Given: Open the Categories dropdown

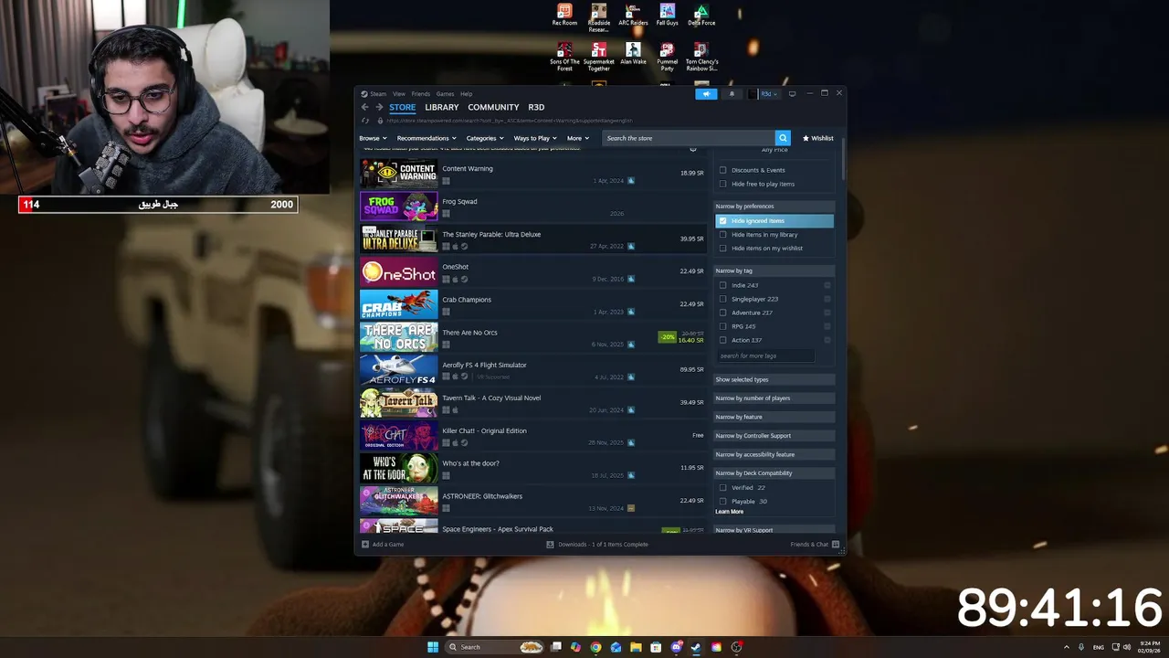Looking at the screenshot, I should coord(484,138).
